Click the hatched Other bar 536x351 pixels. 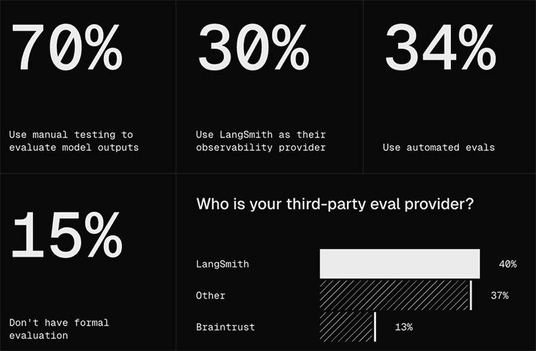coord(395,295)
